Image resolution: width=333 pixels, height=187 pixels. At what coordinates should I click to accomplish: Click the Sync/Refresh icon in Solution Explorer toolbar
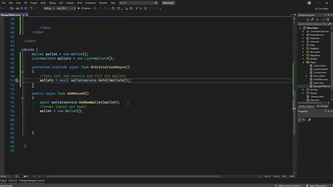(324, 20)
